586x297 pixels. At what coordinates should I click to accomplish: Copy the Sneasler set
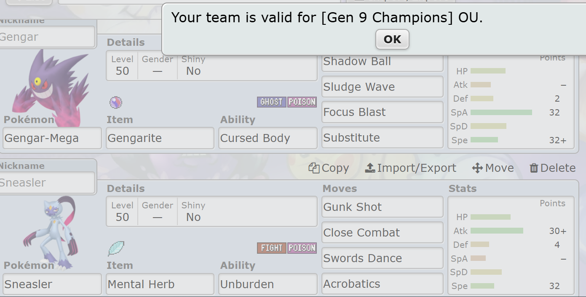[x=329, y=168]
